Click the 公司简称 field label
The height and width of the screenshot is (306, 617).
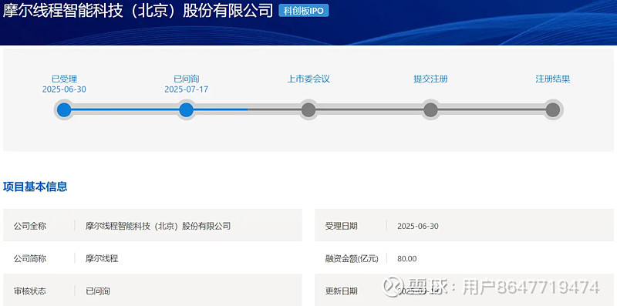pos(30,259)
